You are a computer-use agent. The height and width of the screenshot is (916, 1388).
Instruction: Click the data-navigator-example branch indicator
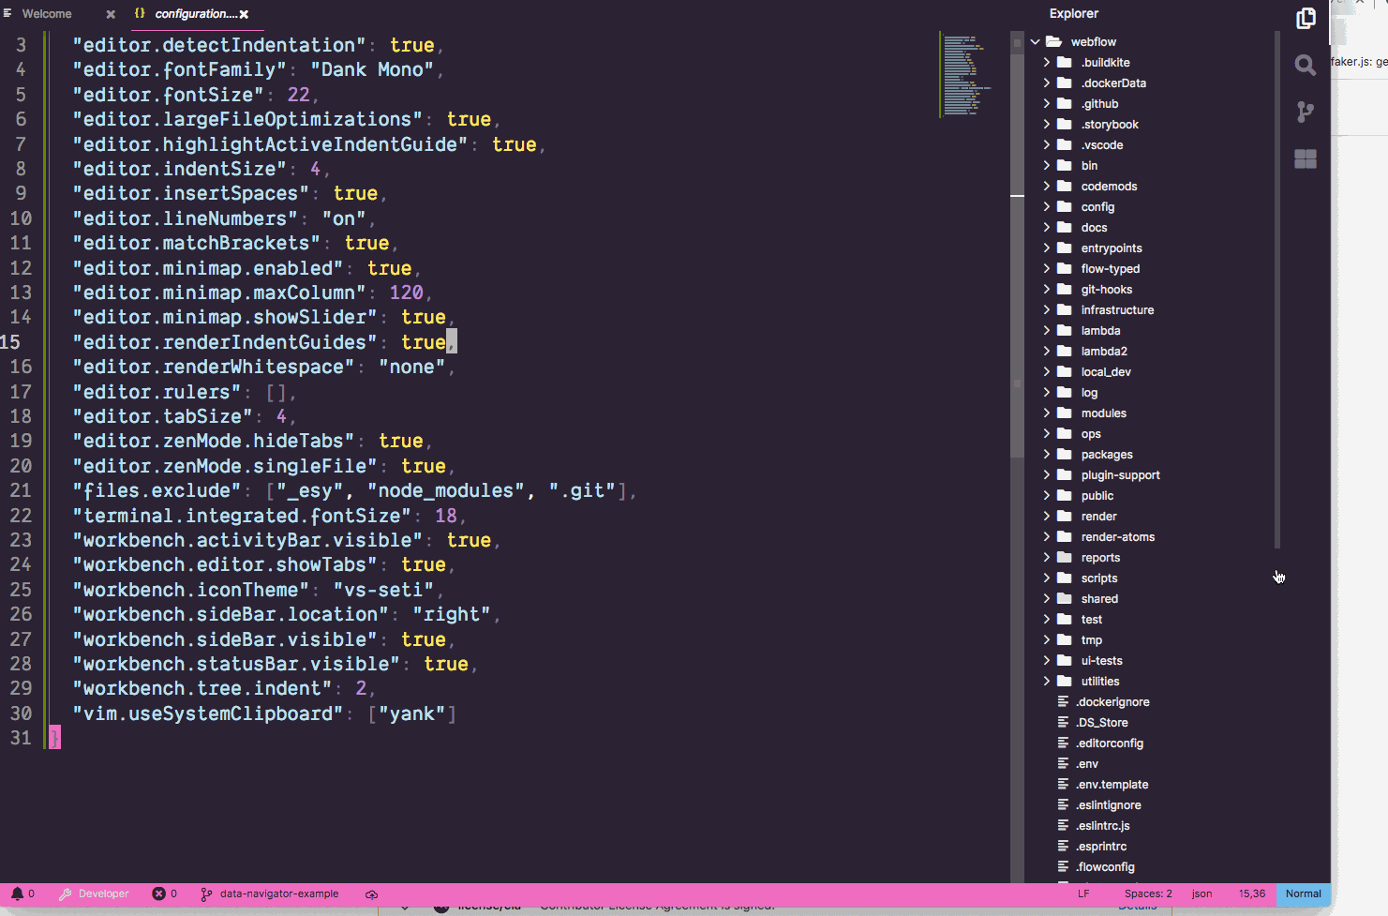[270, 893]
